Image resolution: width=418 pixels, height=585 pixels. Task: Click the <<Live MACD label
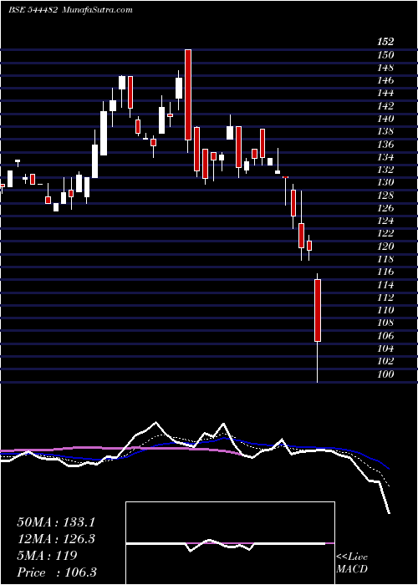(x=352, y=563)
